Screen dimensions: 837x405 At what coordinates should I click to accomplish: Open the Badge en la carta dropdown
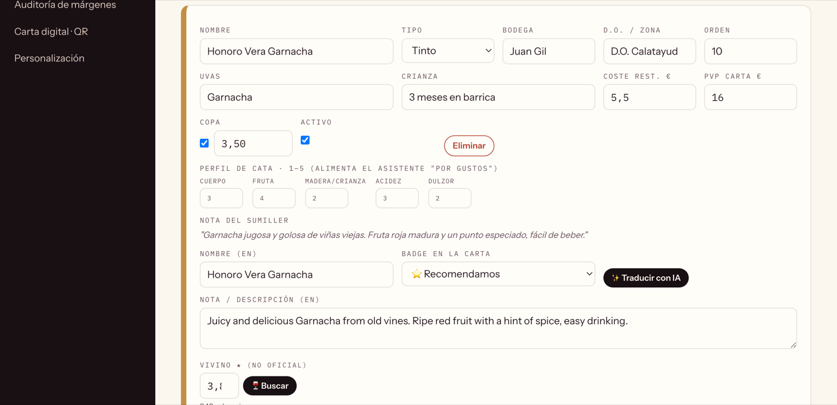[498, 274]
